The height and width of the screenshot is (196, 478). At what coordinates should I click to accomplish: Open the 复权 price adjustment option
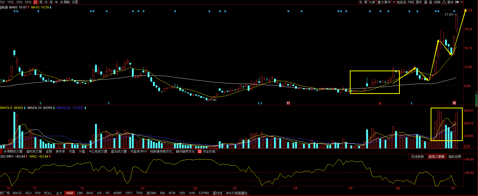coord(419,2)
